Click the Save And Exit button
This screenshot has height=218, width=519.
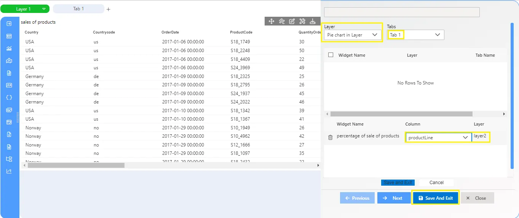click(436, 198)
